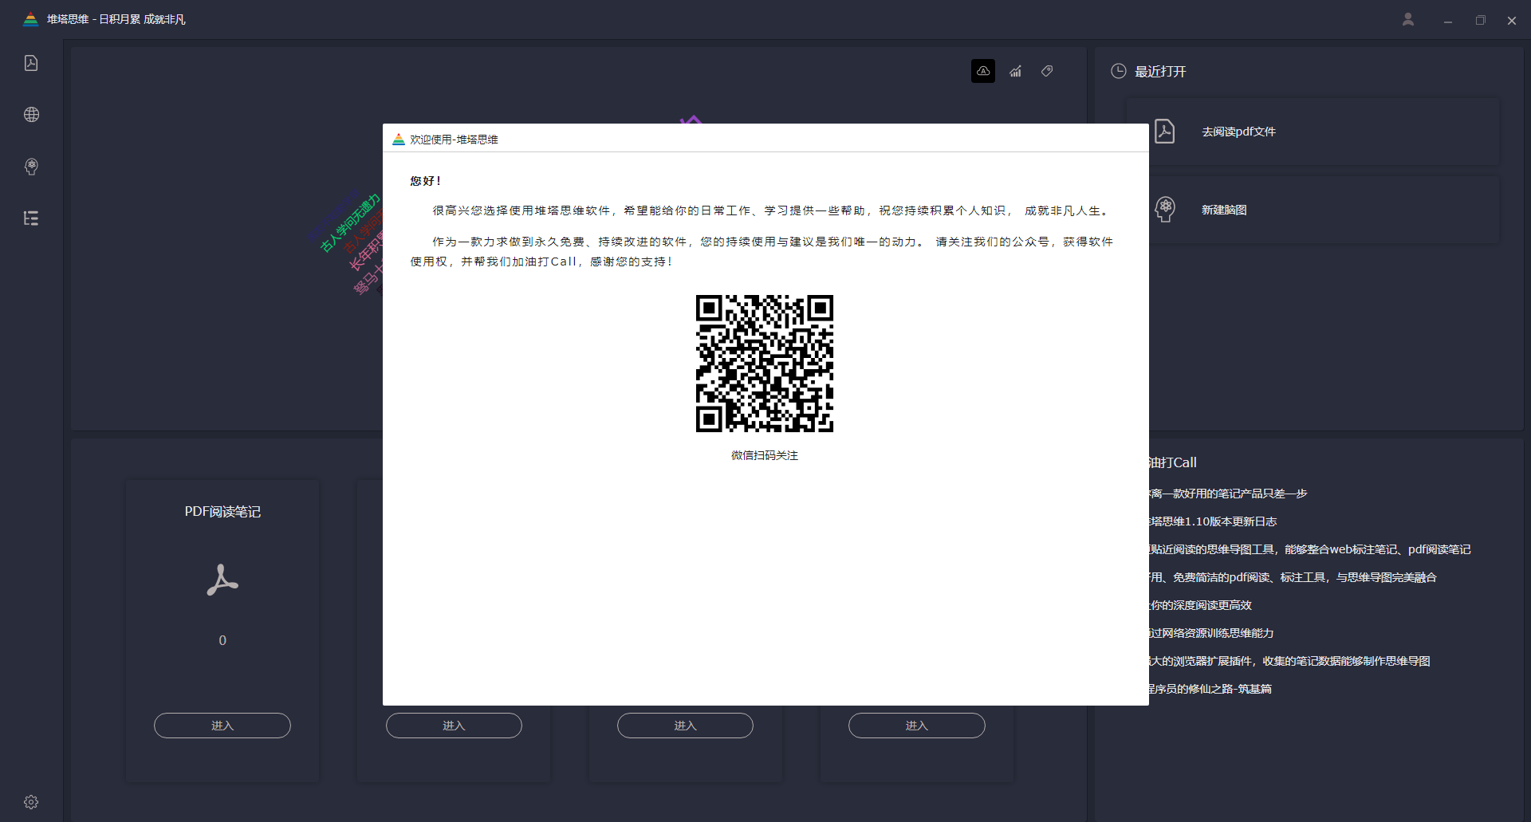
Task: Open 新建脑图 entry
Action: pyautogui.click(x=1313, y=210)
